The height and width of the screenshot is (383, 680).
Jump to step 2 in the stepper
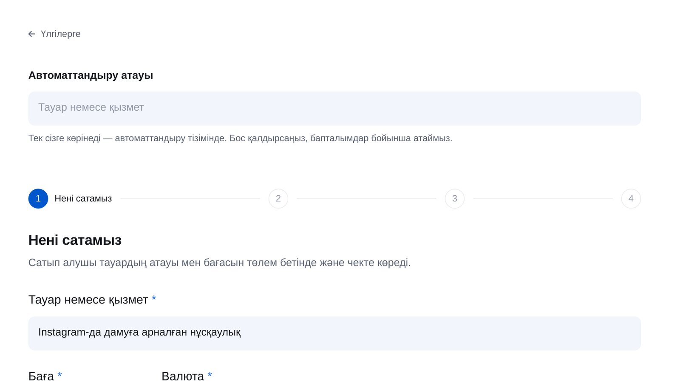pos(278,199)
